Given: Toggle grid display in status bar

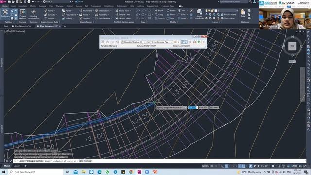Looking at the screenshot, I should coord(212,166).
